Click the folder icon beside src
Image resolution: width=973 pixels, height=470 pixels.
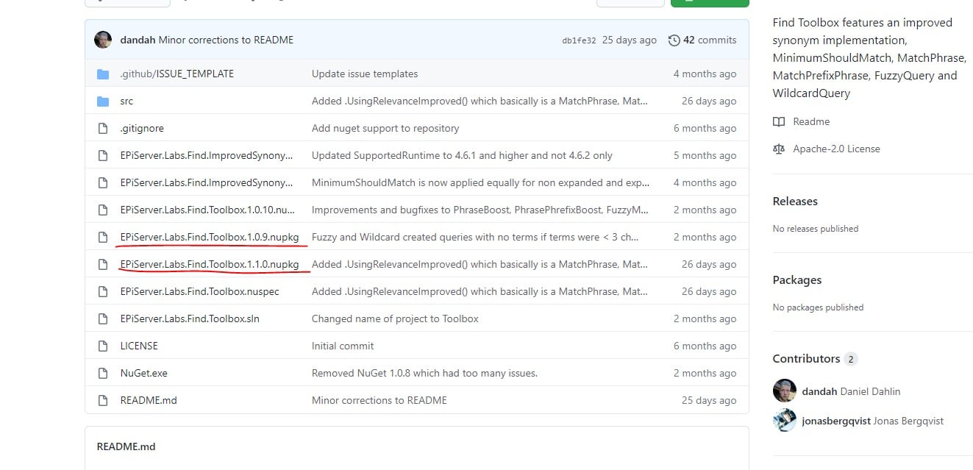[103, 101]
